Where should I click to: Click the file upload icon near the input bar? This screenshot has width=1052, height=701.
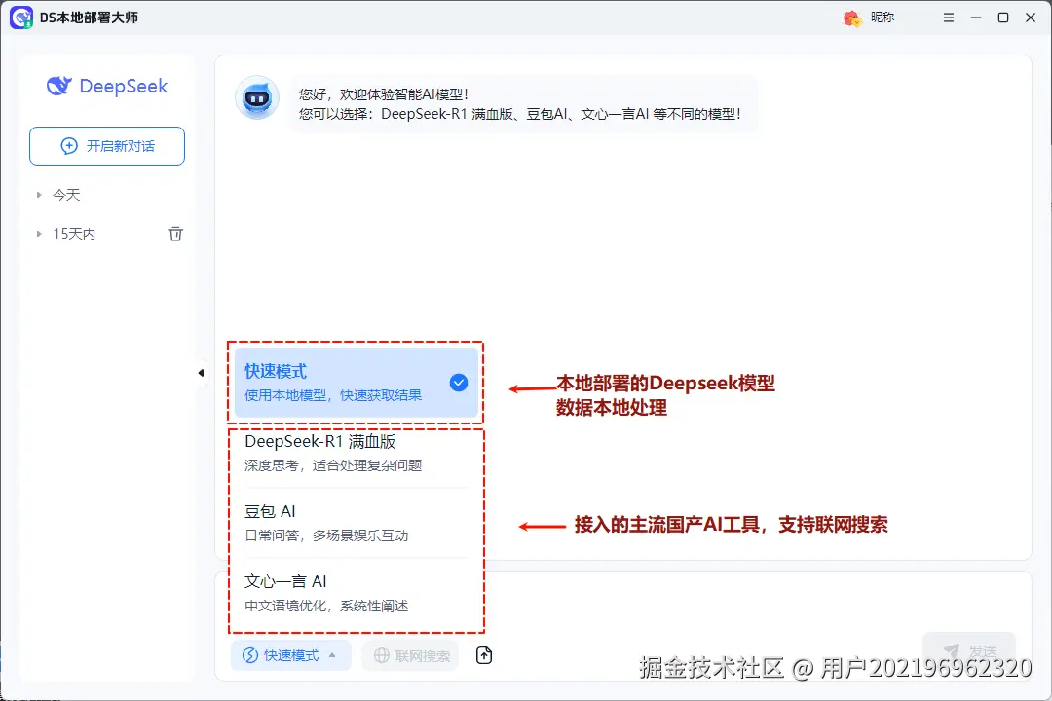[x=484, y=655]
